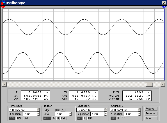Click the trigger Level input field
Image resolution: width=167 pixels, height=123 pixels.
62,114
